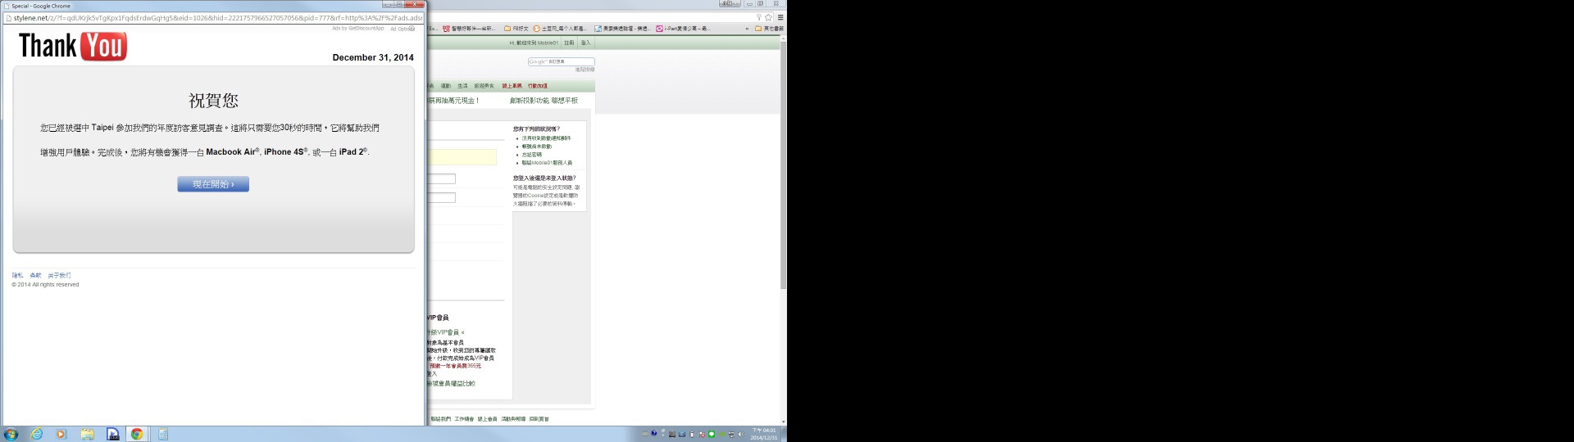Viewport: 1574px width, 442px height.
Task: Open the 其他書籤 bookmarks folder
Action: [x=770, y=29]
